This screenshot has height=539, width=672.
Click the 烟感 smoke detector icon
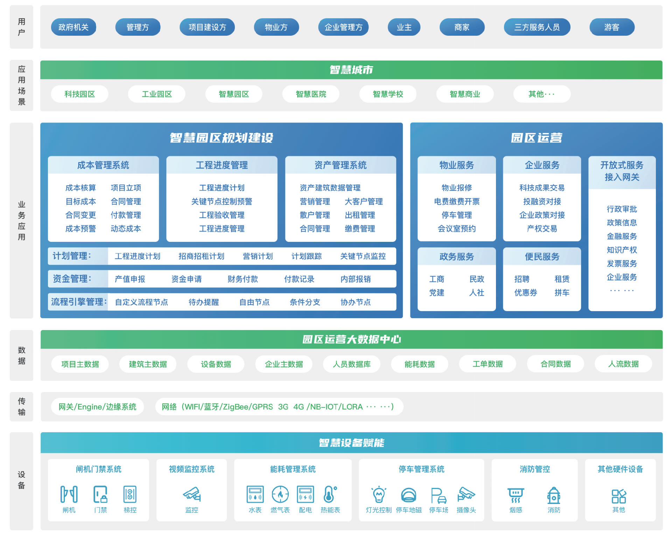[x=516, y=495]
